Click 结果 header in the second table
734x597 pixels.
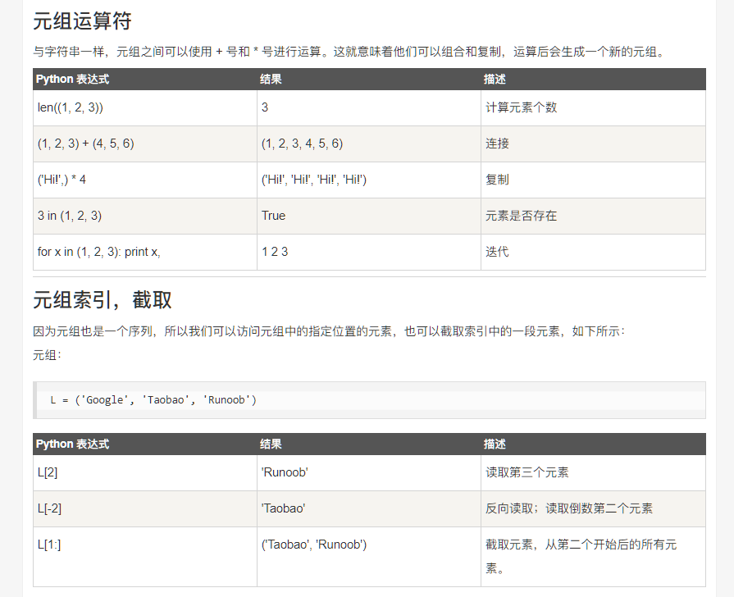(x=271, y=444)
